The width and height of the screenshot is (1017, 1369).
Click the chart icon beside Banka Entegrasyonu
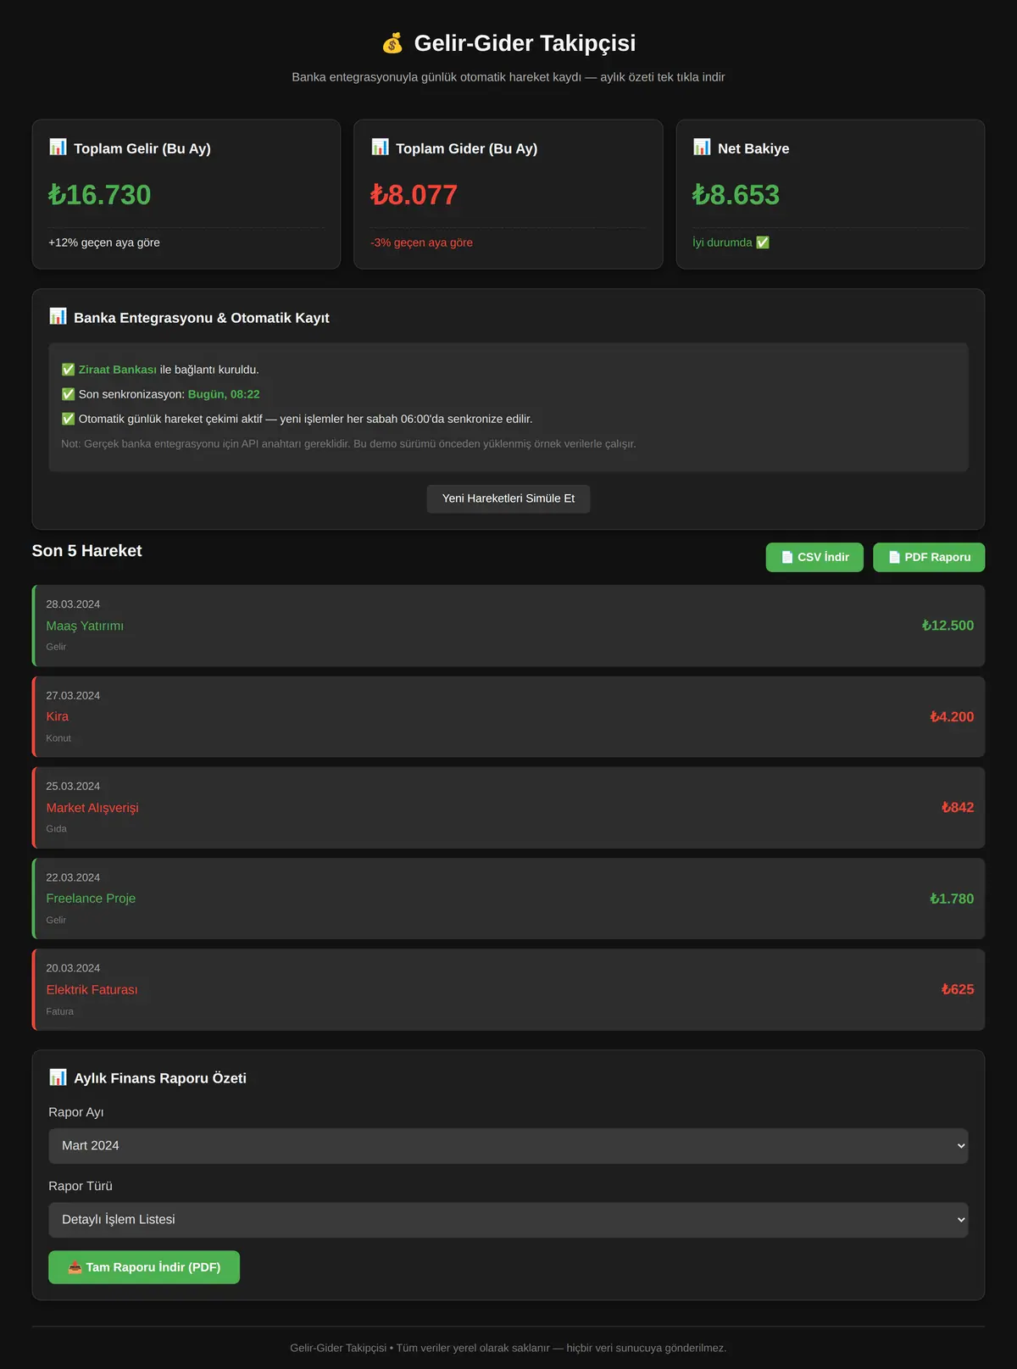click(x=58, y=317)
